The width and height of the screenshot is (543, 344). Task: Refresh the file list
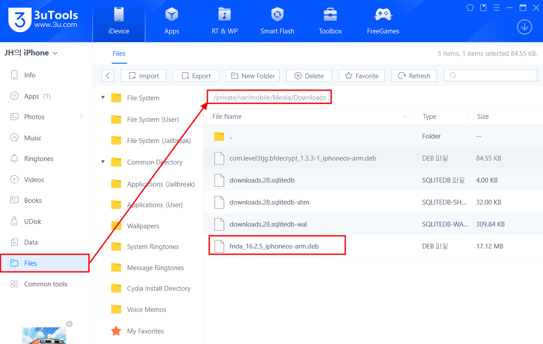coord(414,76)
